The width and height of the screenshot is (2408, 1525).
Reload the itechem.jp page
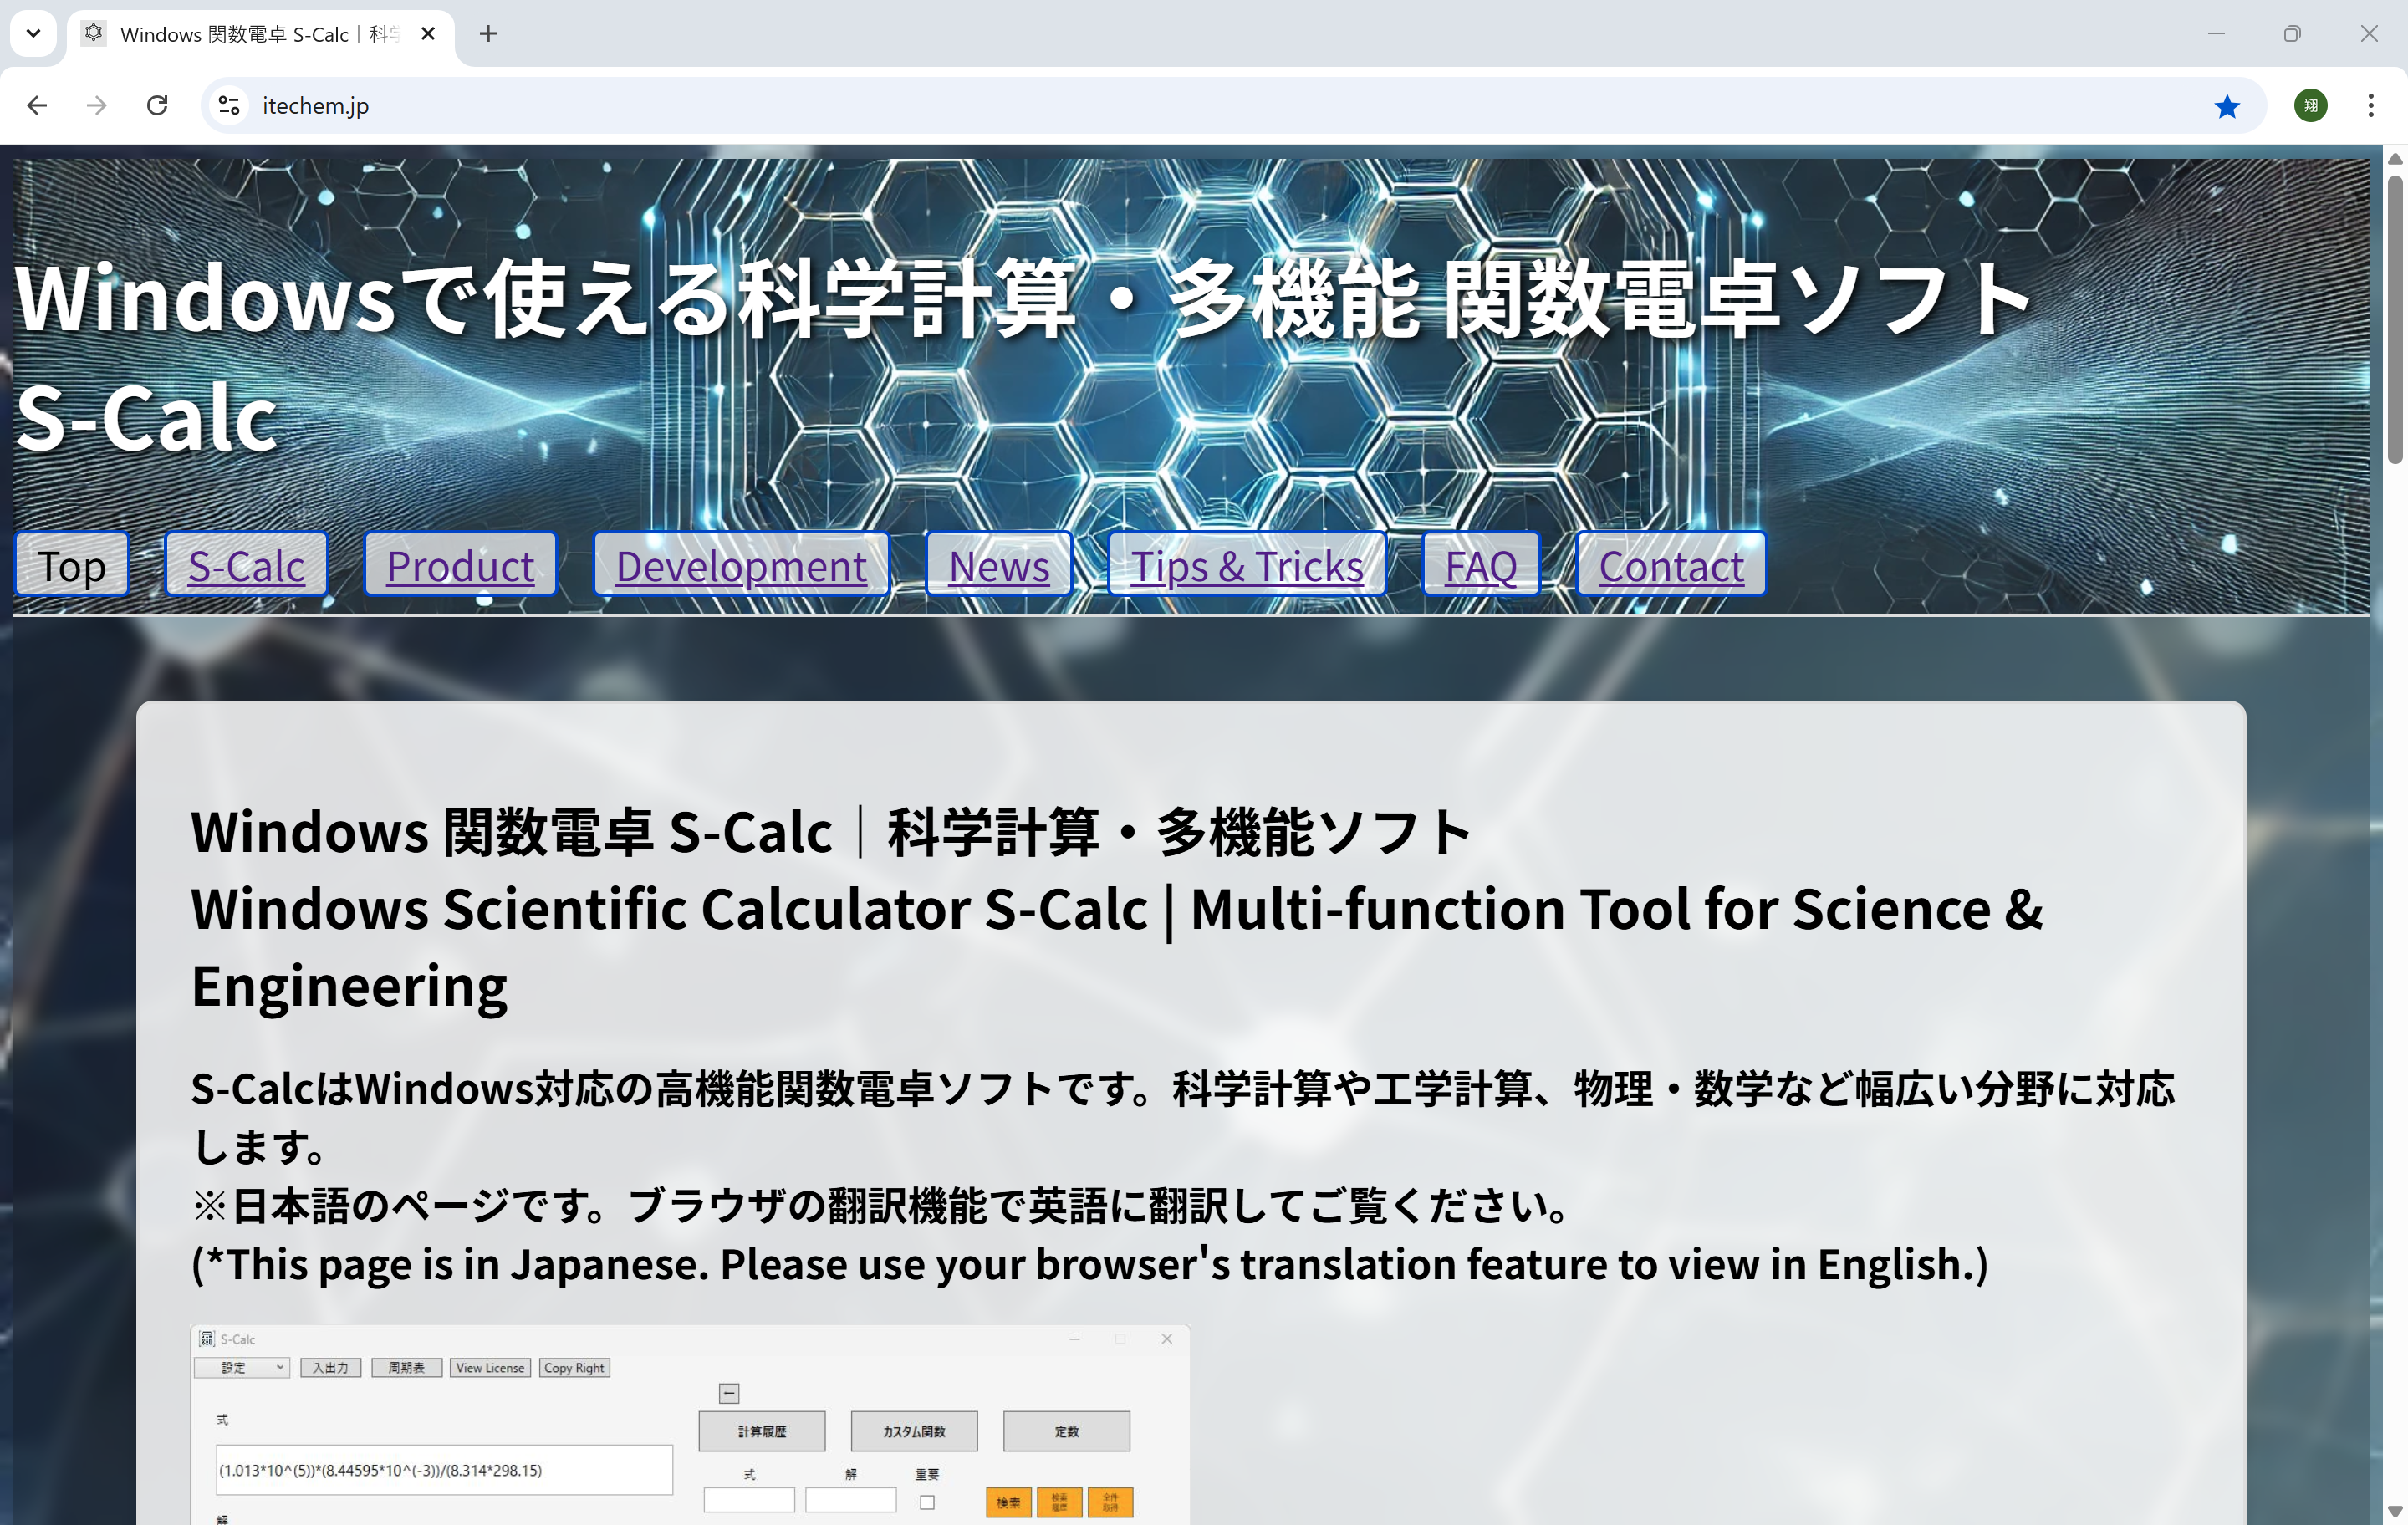[x=157, y=105]
